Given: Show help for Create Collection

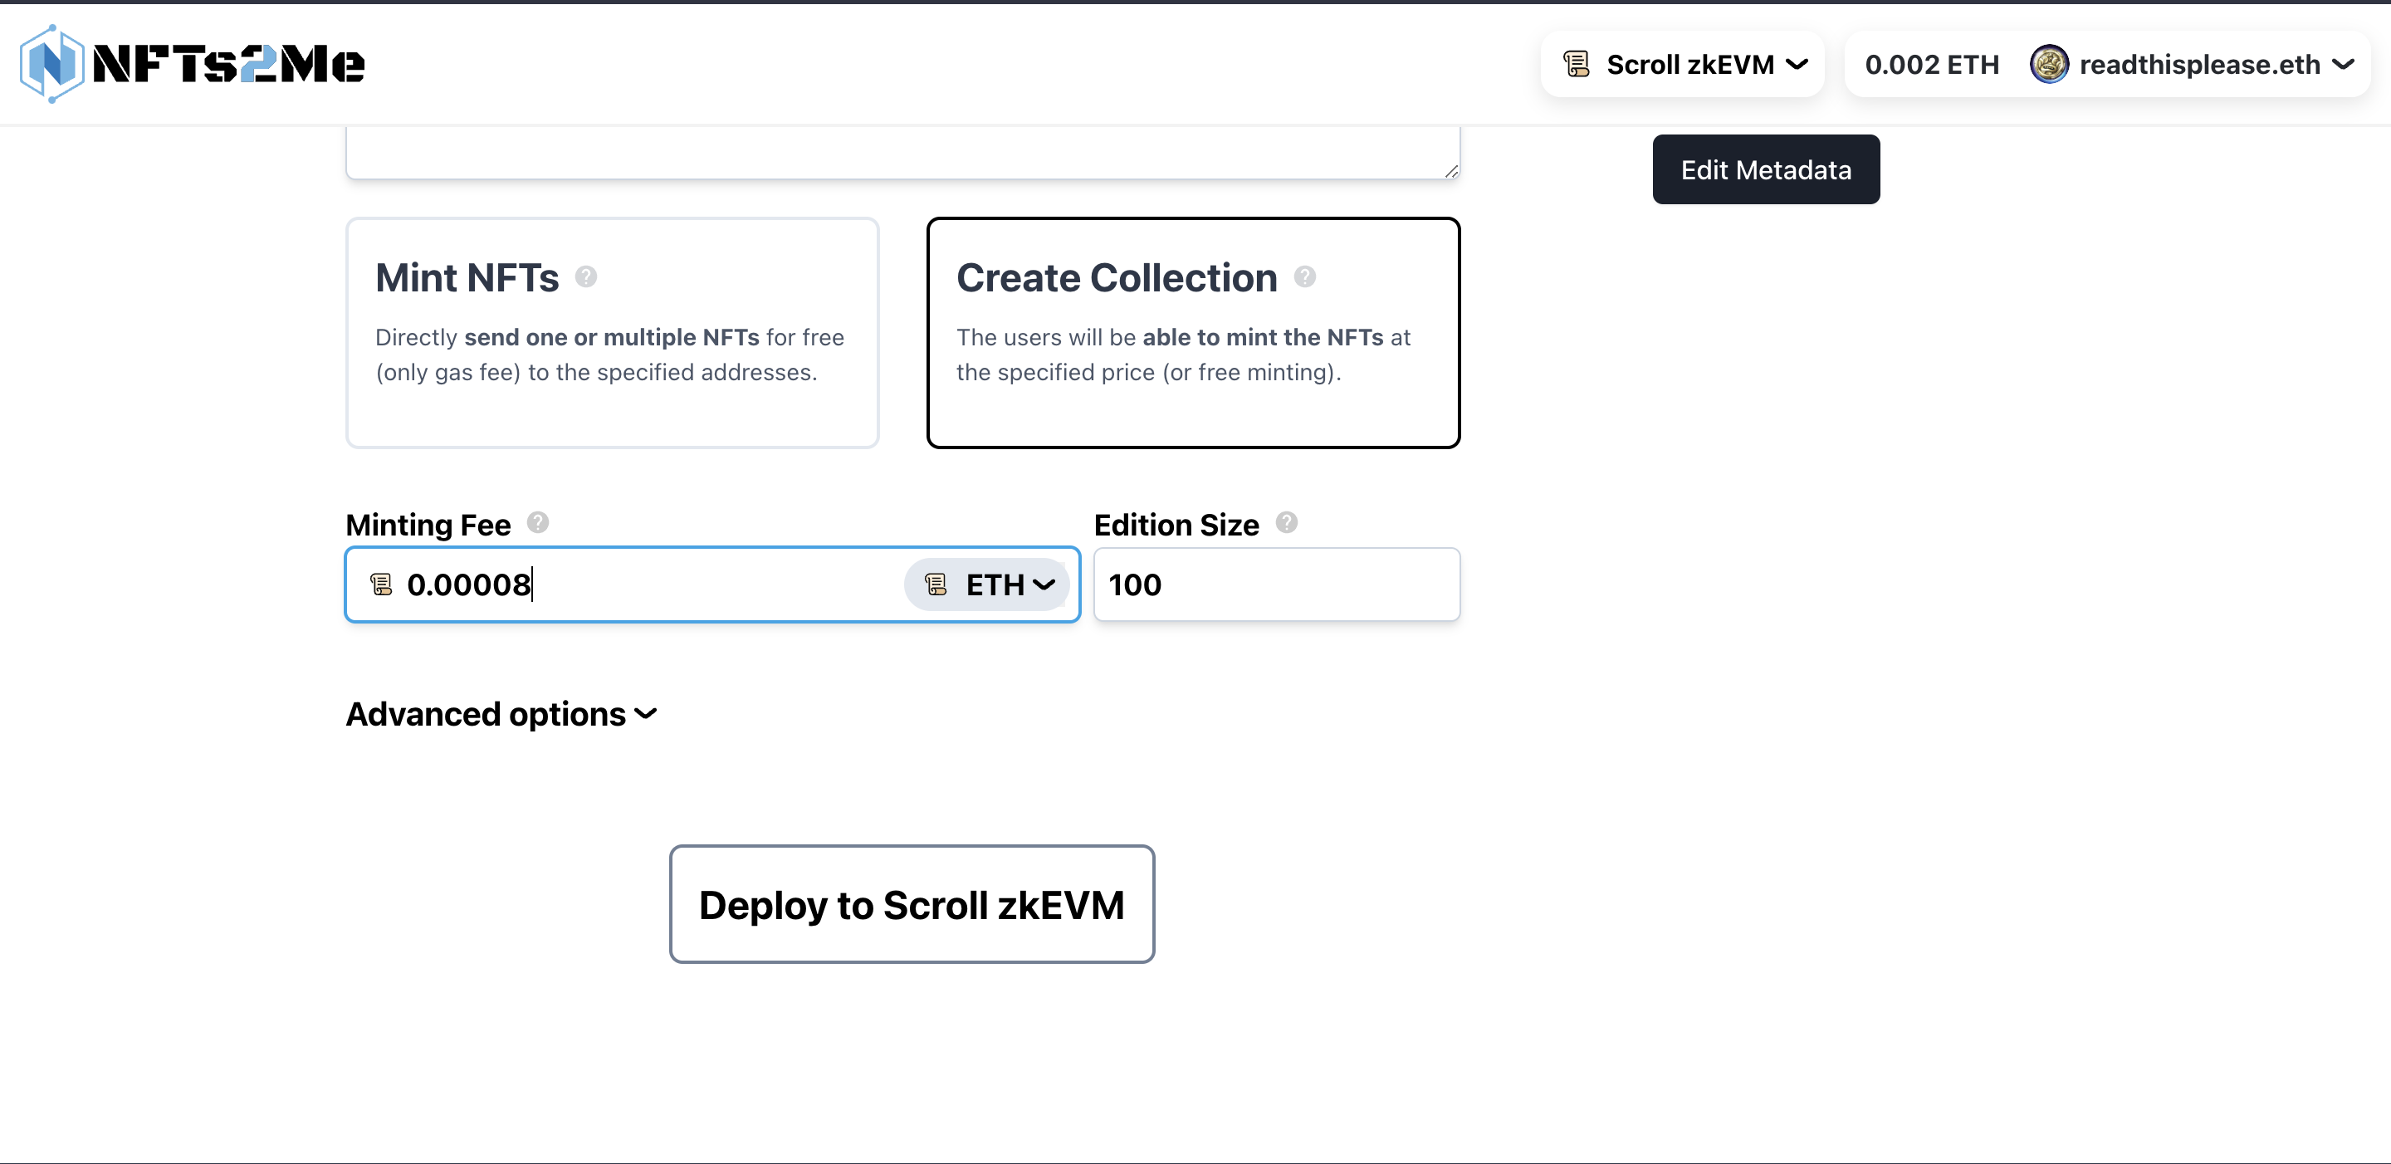Looking at the screenshot, I should tap(1304, 276).
